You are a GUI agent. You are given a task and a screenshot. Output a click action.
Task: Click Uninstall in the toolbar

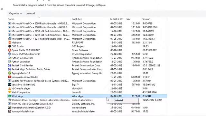click(30, 14)
